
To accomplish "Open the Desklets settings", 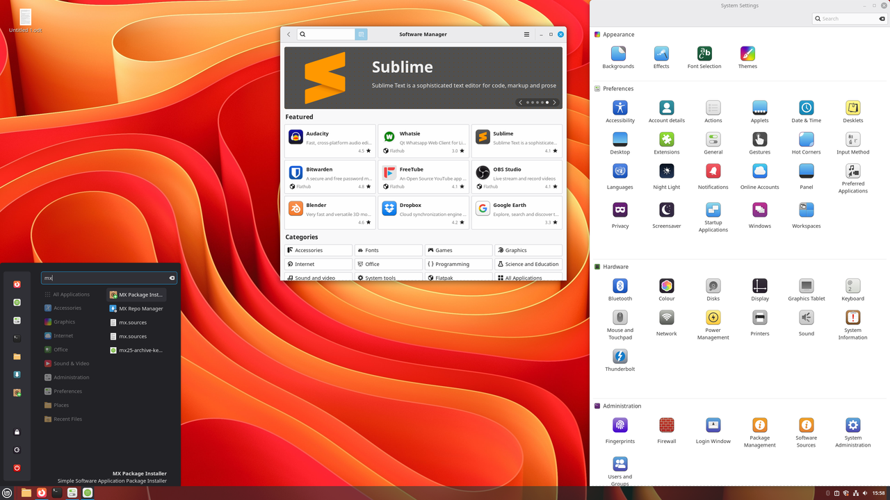I will pos(852,108).
